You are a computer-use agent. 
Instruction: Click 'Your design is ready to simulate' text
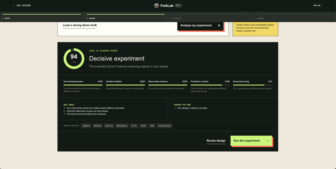tap(192, 108)
